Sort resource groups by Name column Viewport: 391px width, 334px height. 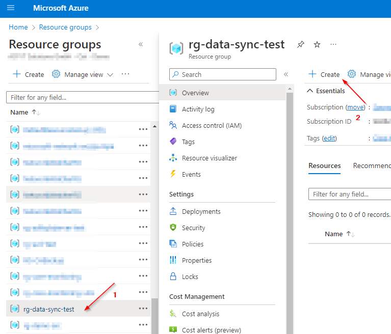[25, 113]
